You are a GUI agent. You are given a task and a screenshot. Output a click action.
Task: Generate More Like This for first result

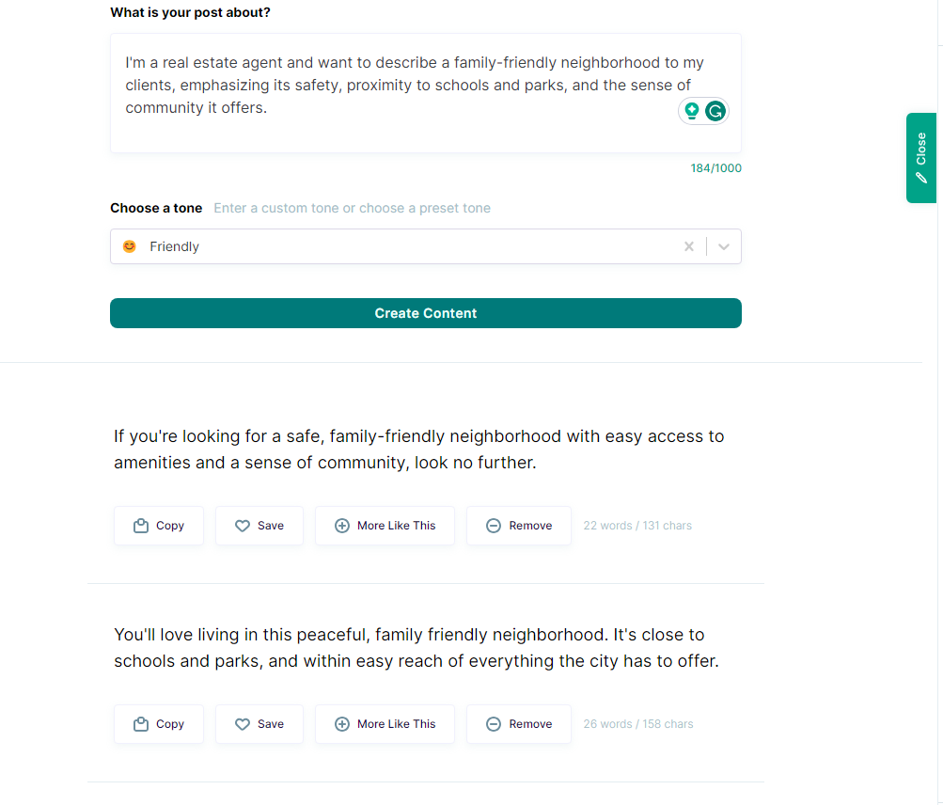tap(385, 526)
